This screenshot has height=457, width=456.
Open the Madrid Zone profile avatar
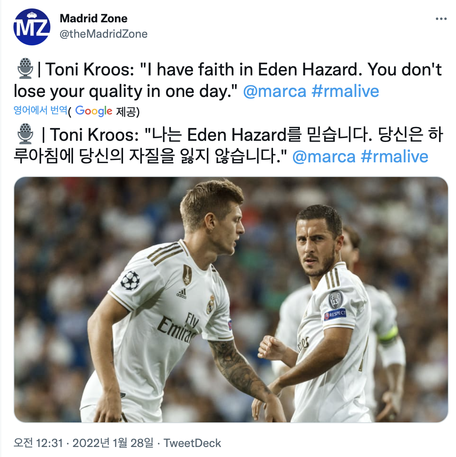32,27
